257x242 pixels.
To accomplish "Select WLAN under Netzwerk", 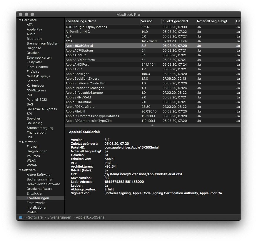I will [x=31, y=161].
